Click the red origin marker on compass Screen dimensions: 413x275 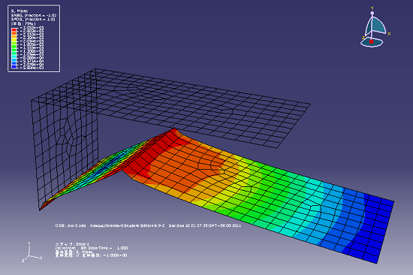pos(371,41)
